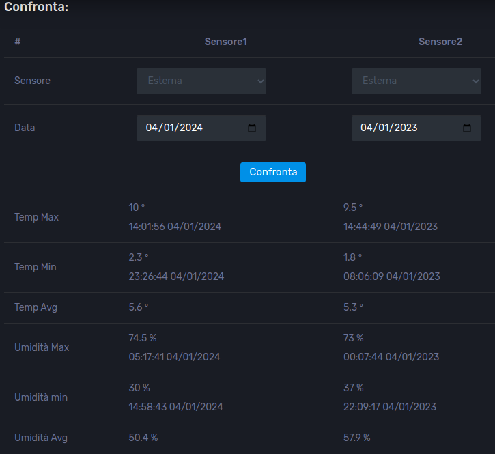Viewport: 495px width, 454px height.
Task: Expand the Sensore1 'Esterna' sensor dropdown
Action: click(201, 81)
